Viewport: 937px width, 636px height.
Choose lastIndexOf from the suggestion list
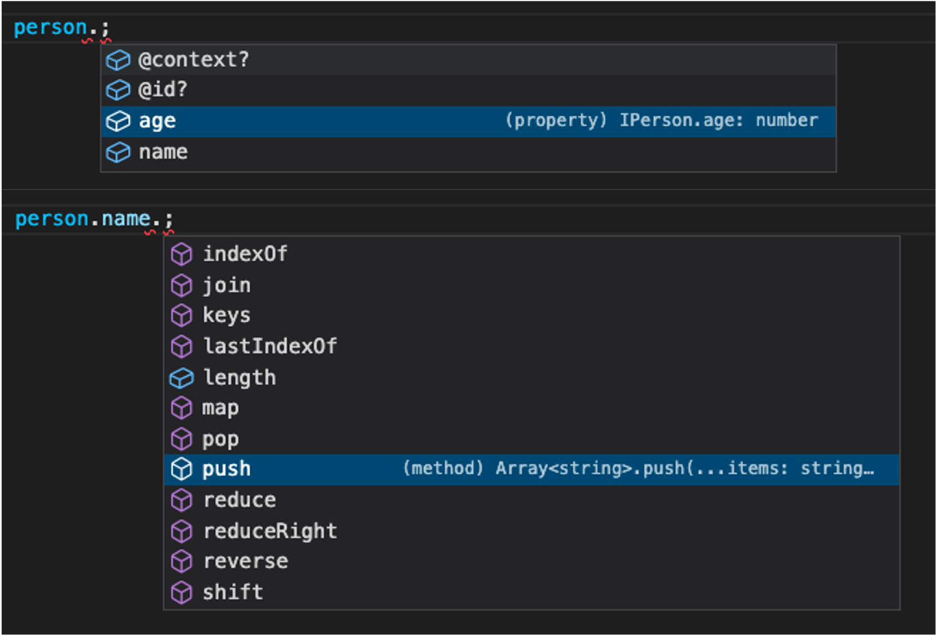pos(270,347)
